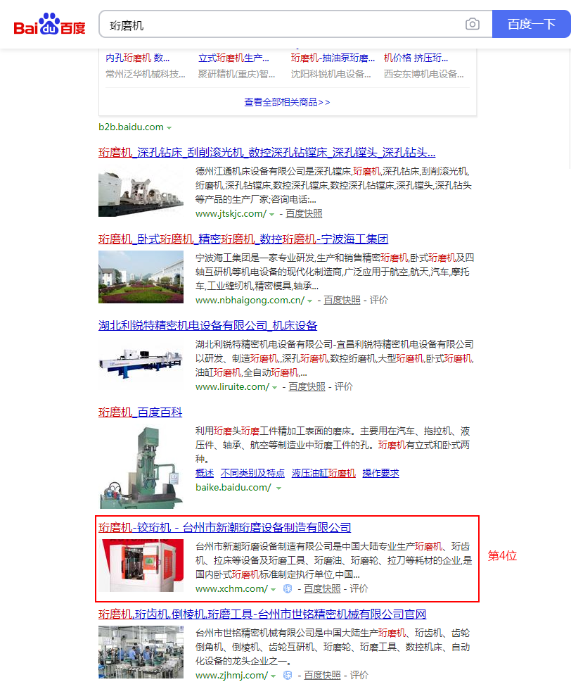This screenshot has width=571, height=682.
Task: Open 百度快照 for xchm result
Action: click(322, 589)
